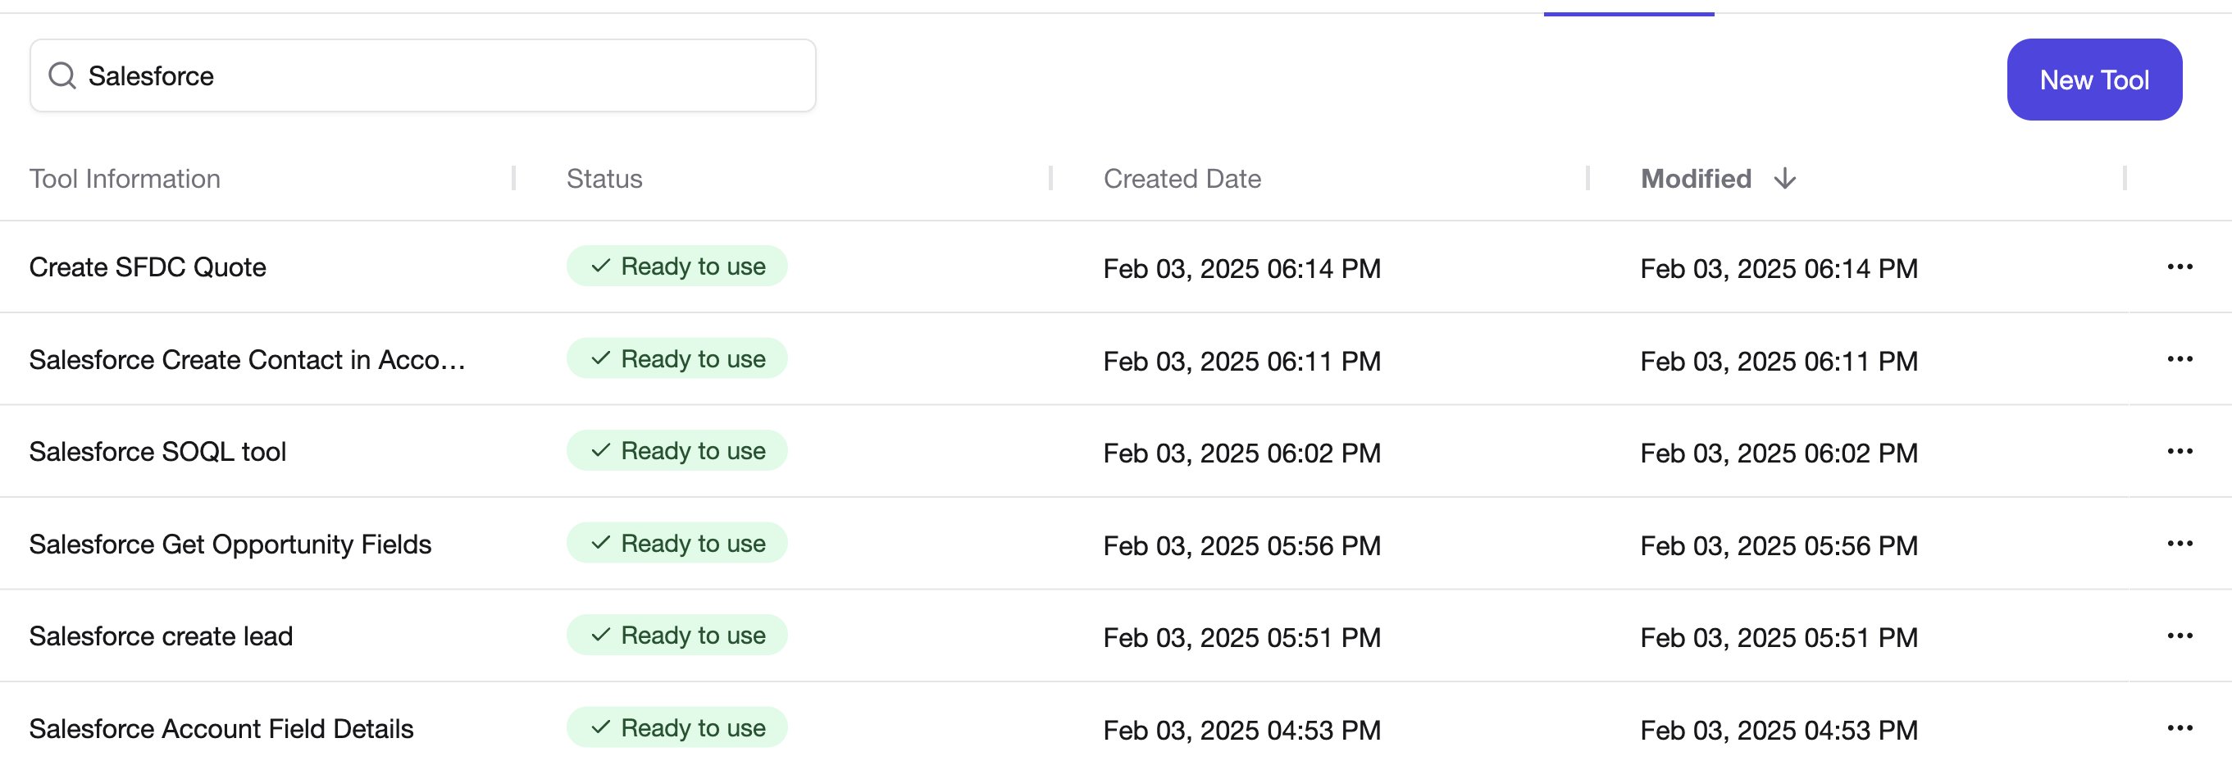Click created date Feb 03, 2025 06:14 PM

pos(1241,269)
